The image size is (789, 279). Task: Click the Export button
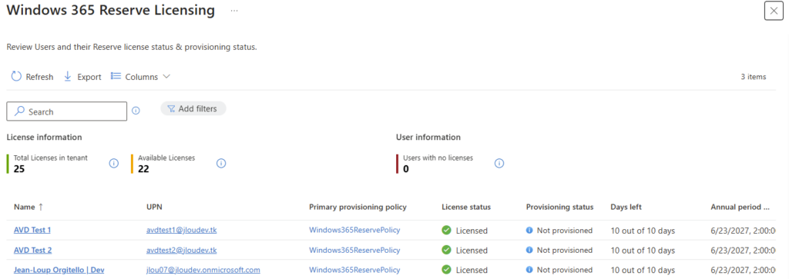[x=82, y=77]
